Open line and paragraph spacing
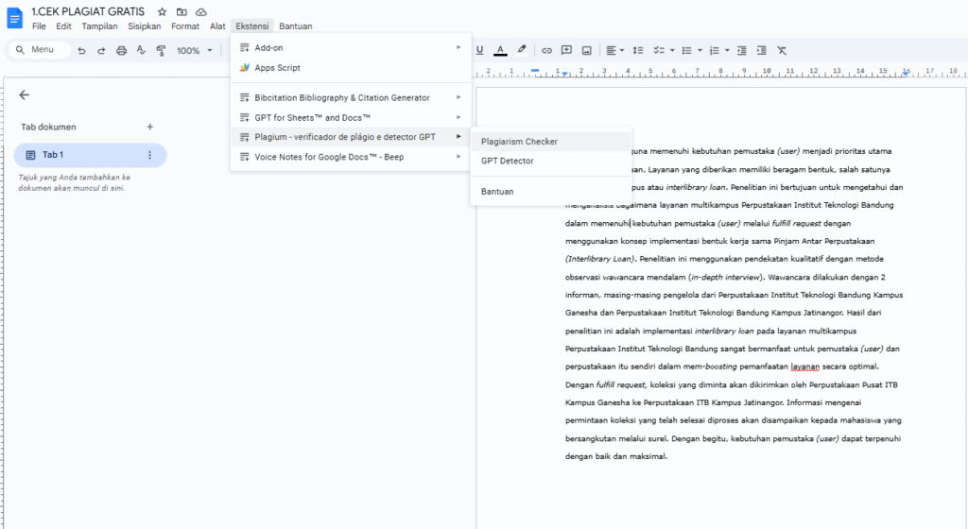 click(x=638, y=51)
